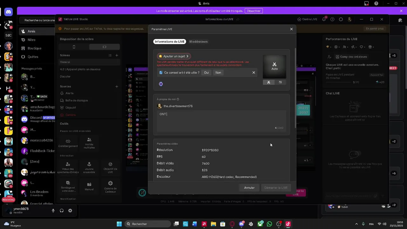Open the Sondage et vote tool

[x=68, y=186]
